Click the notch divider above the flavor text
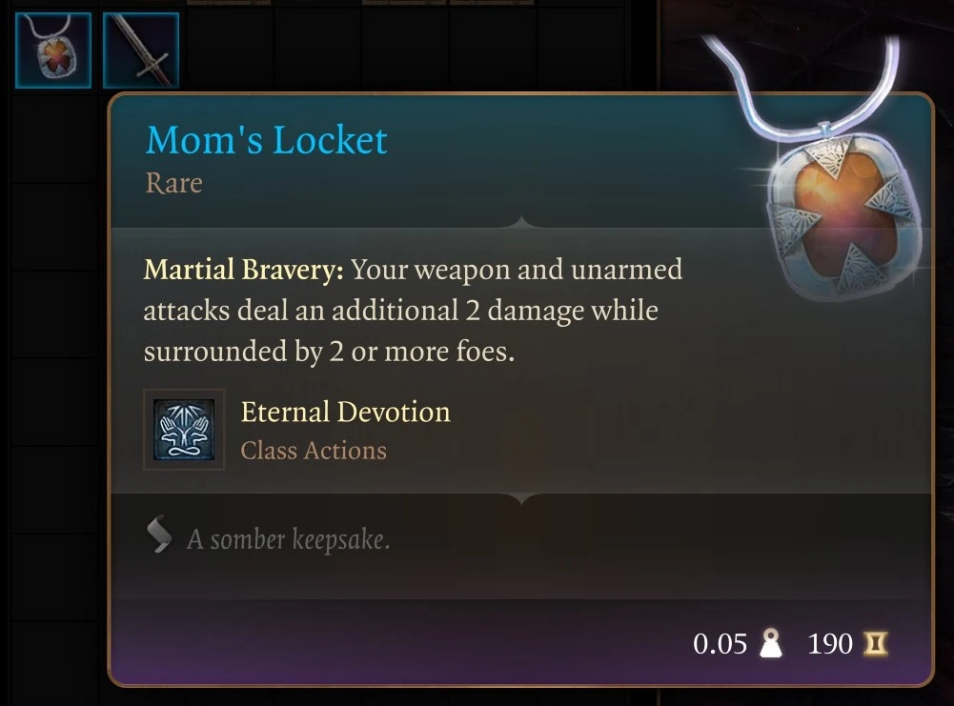 (x=520, y=499)
